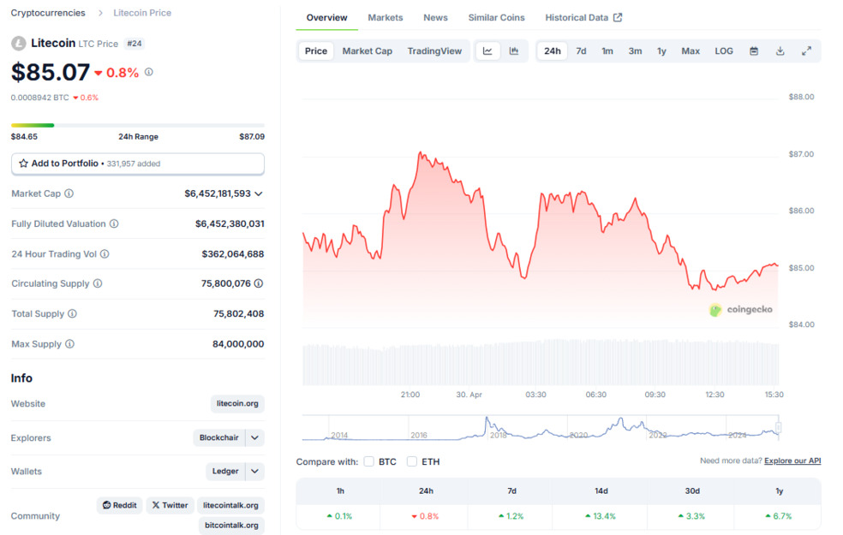Show Max Supply info icon
The height and width of the screenshot is (535, 843).
70,344
